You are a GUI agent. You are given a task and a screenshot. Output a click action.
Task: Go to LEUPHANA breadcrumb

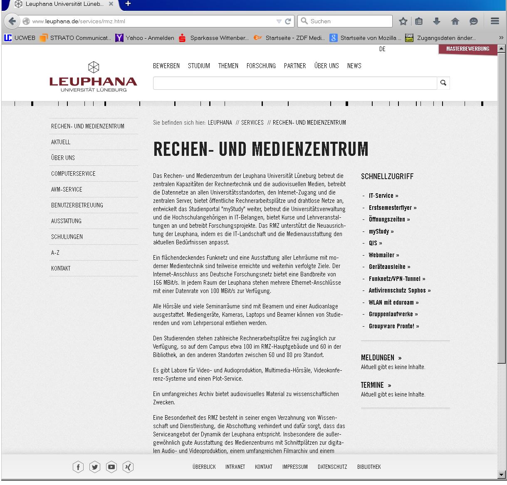[x=220, y=123]
